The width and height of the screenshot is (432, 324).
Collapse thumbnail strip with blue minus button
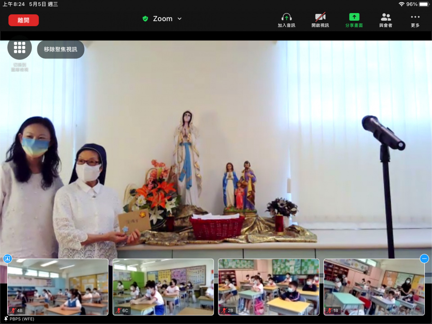(424, 258)
